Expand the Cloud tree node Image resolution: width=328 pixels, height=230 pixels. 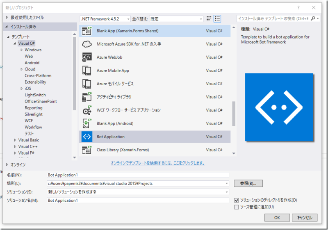[21, 69]
